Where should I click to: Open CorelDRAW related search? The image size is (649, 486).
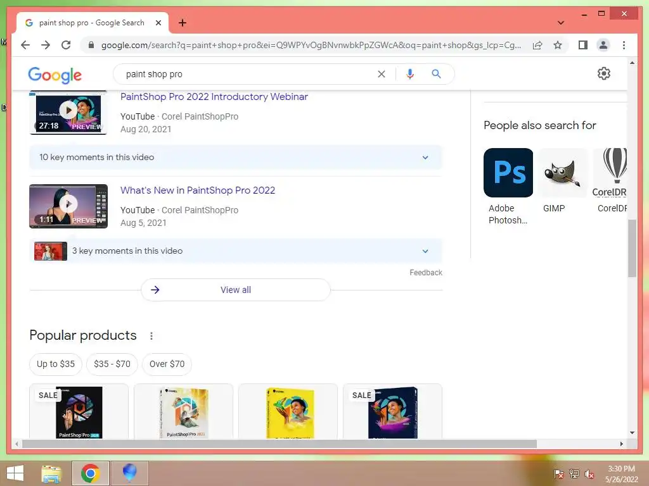(610, 181)
